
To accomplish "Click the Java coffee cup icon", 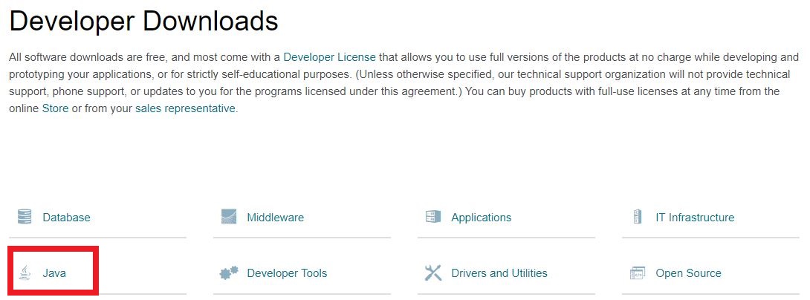I will [25, 273].
